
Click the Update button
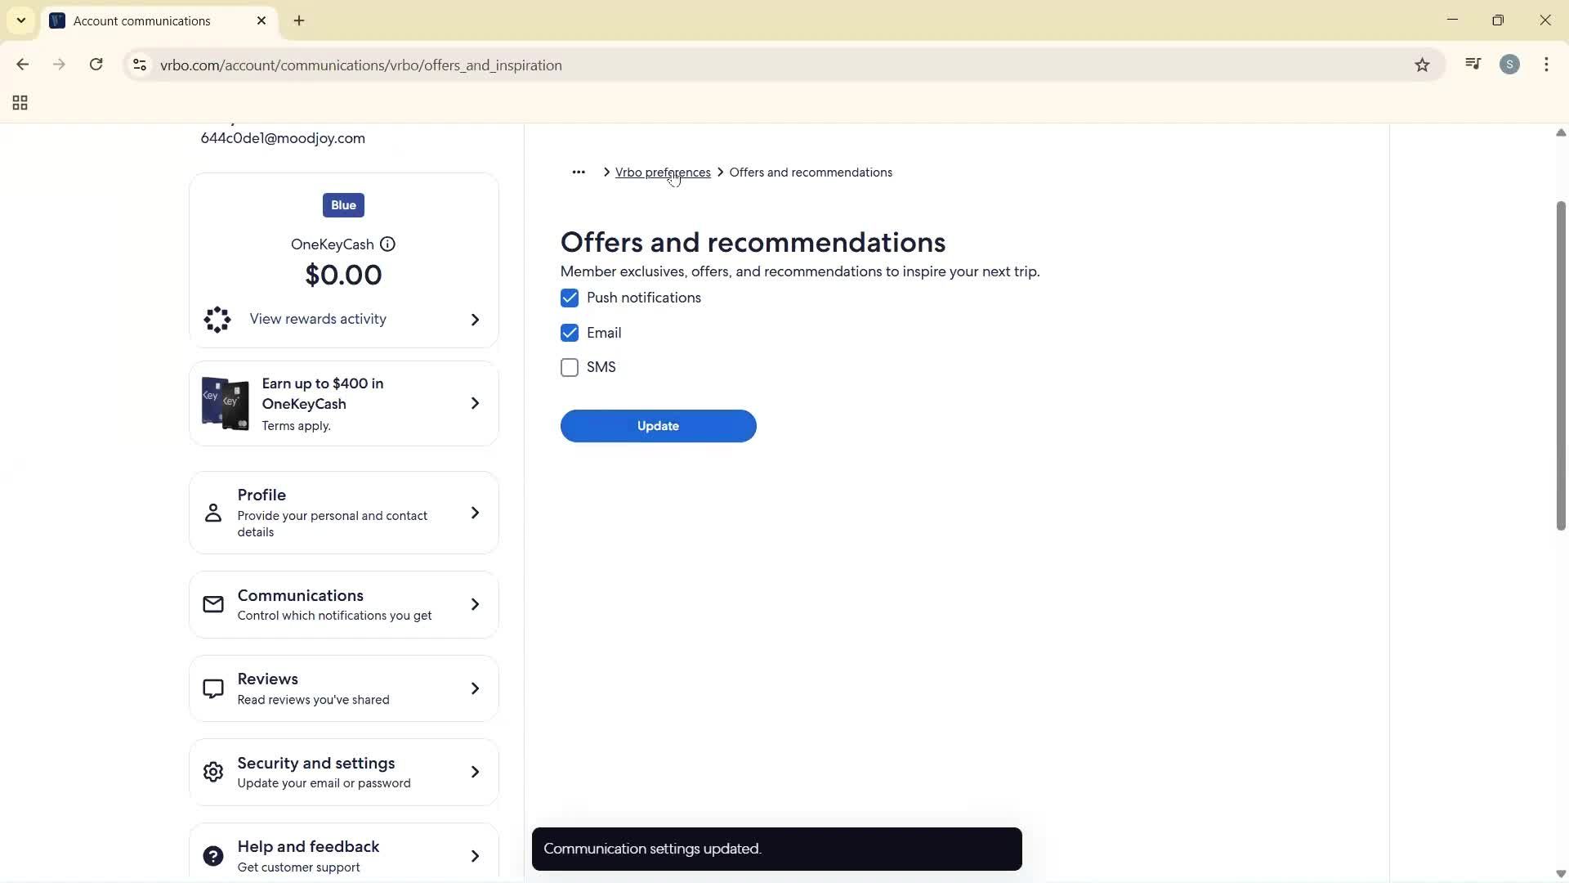coord(658,426)
